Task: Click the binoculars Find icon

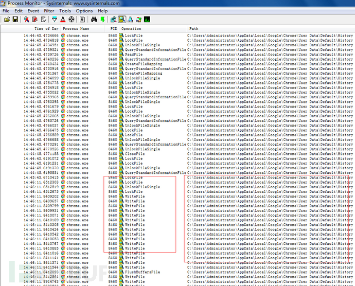Action: tap(94, 19)
